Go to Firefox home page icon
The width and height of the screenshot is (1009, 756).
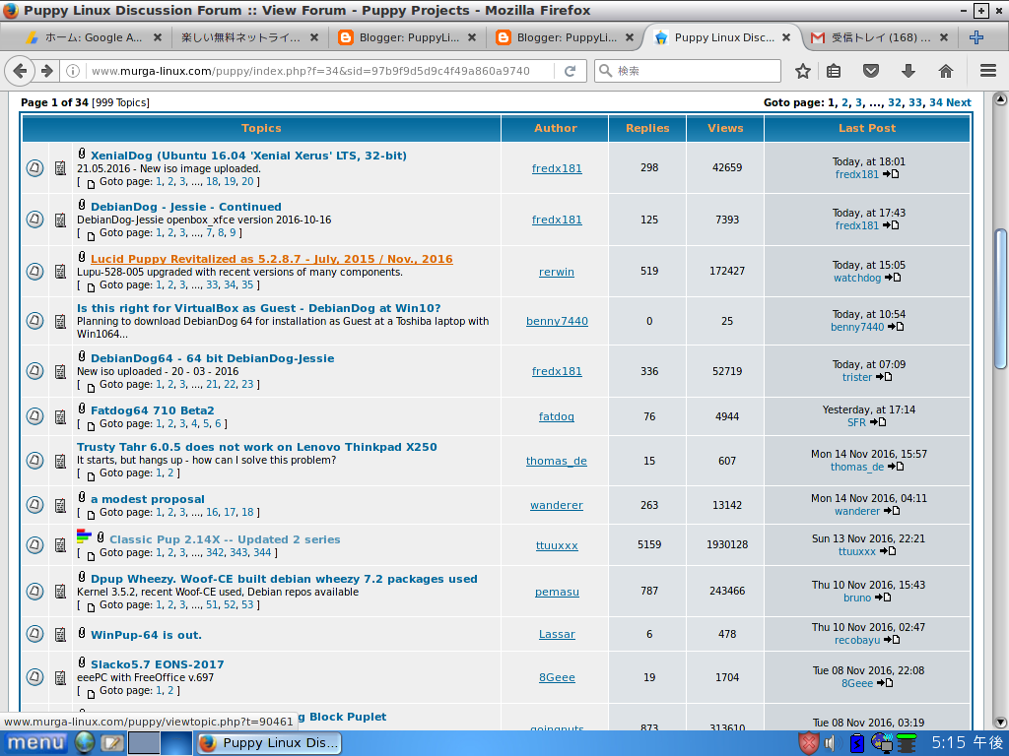tap(945, 71)
